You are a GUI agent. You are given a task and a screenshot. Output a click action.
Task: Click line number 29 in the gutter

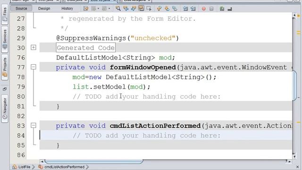[21, 38]
